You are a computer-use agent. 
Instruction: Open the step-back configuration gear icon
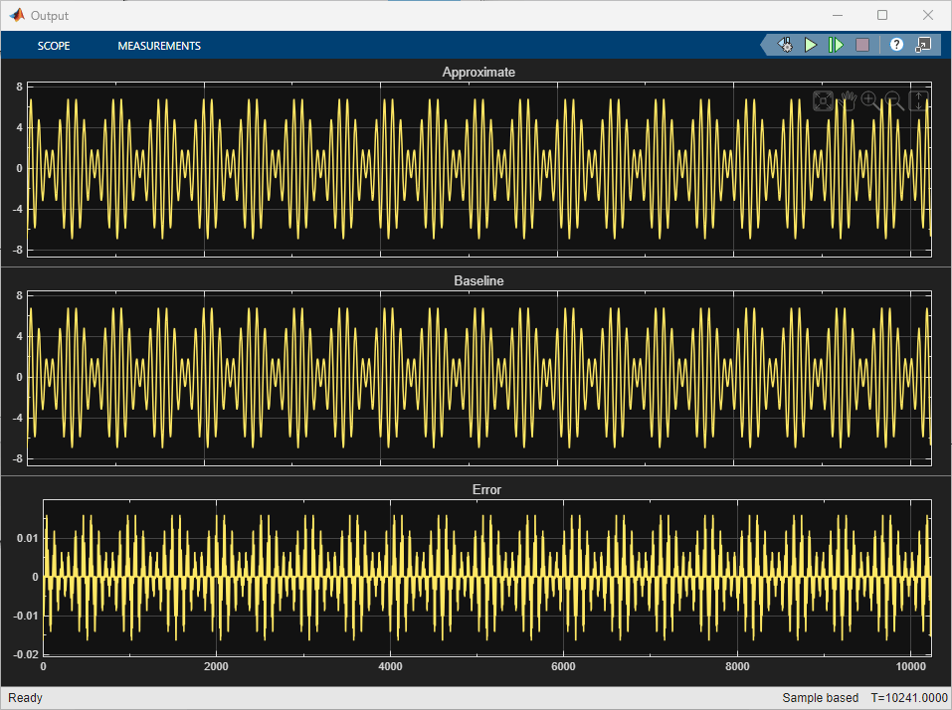[785, 45]
